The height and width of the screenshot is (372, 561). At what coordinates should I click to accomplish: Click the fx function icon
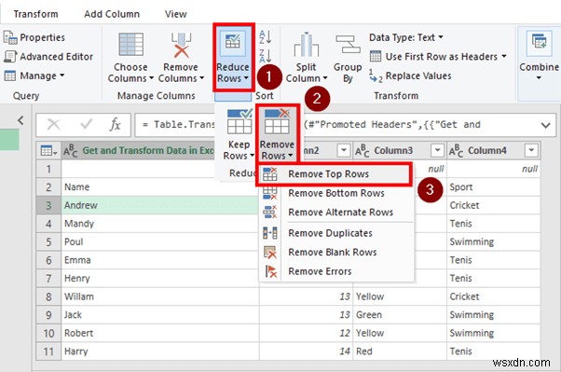point(115,125)
